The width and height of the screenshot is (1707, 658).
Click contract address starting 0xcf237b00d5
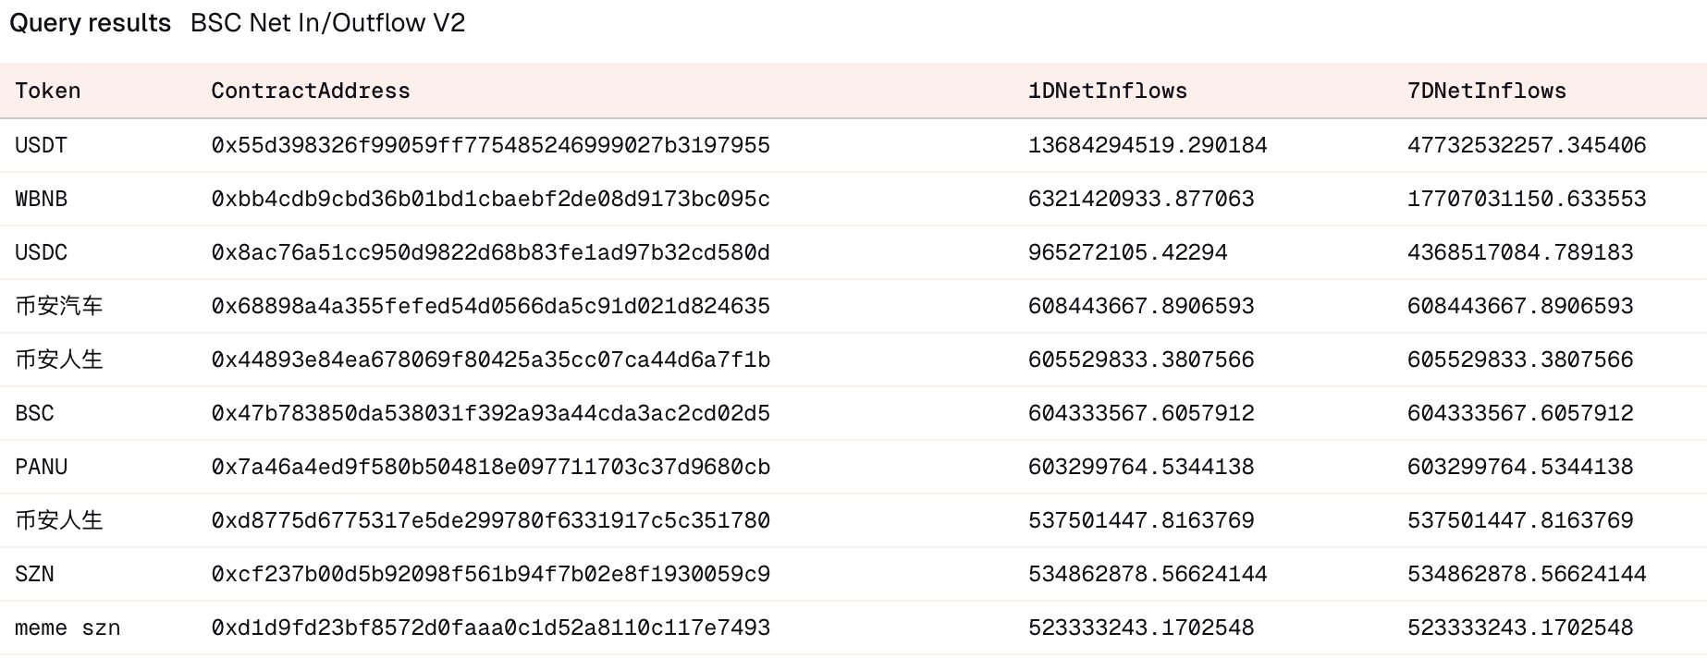(x=491, y=574)
